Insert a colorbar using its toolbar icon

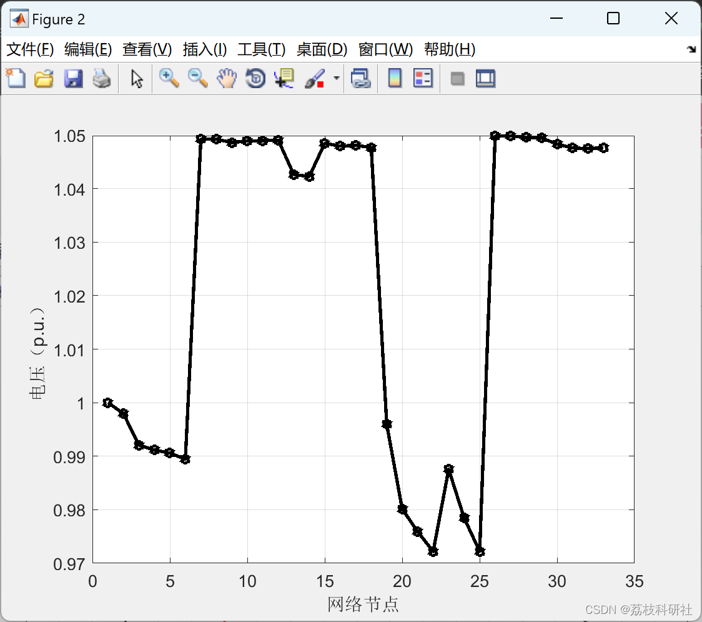[394, 78]
